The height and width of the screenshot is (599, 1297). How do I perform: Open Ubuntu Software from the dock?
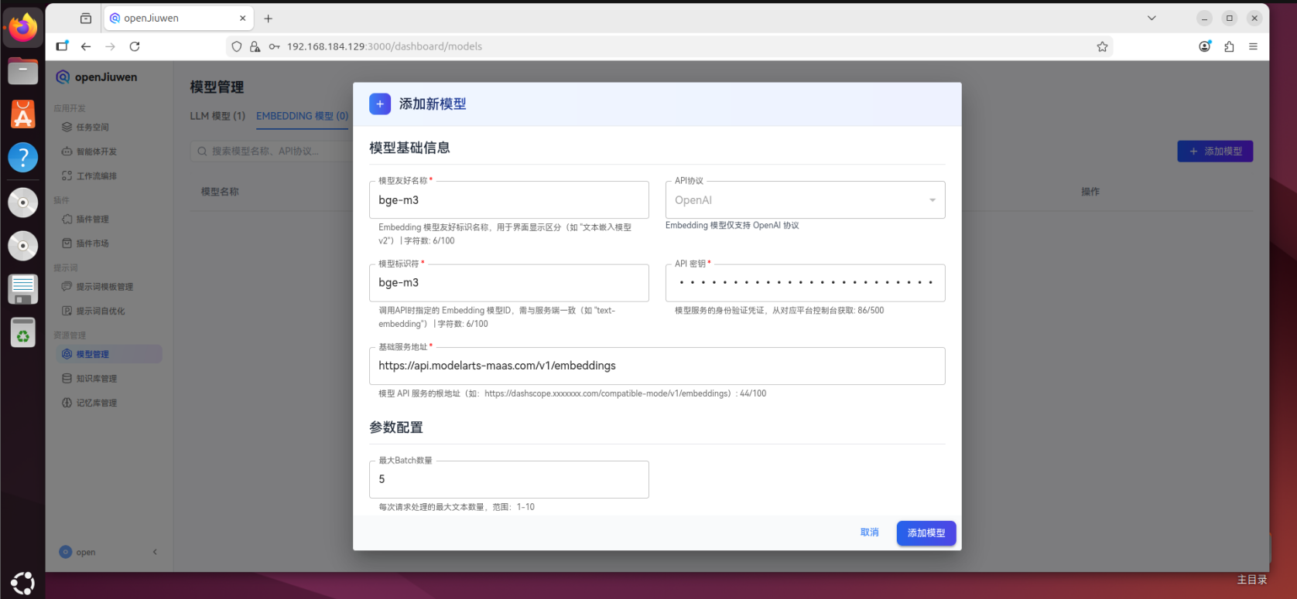click(22, 114)
